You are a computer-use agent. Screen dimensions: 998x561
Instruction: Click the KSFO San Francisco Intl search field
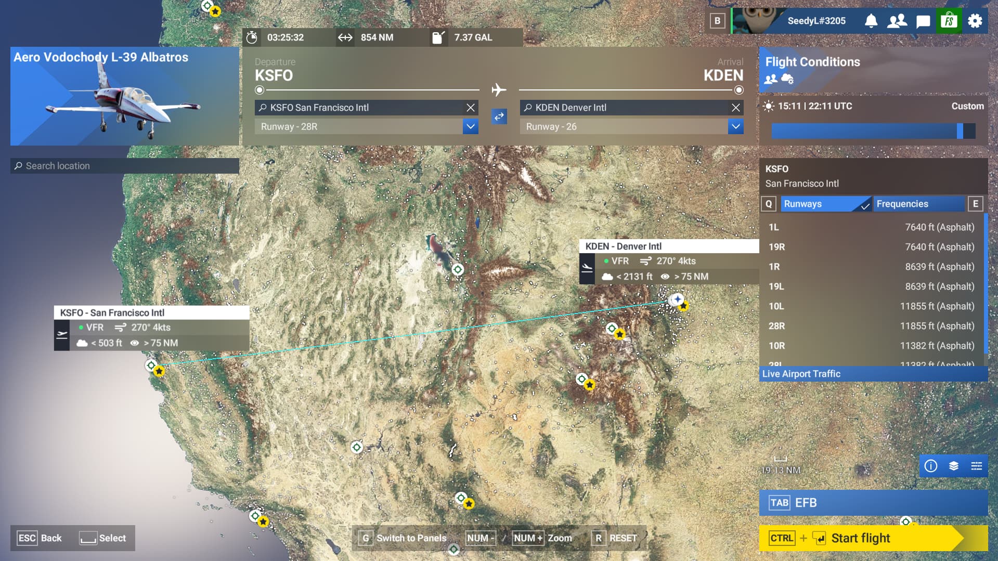(359, 108)
